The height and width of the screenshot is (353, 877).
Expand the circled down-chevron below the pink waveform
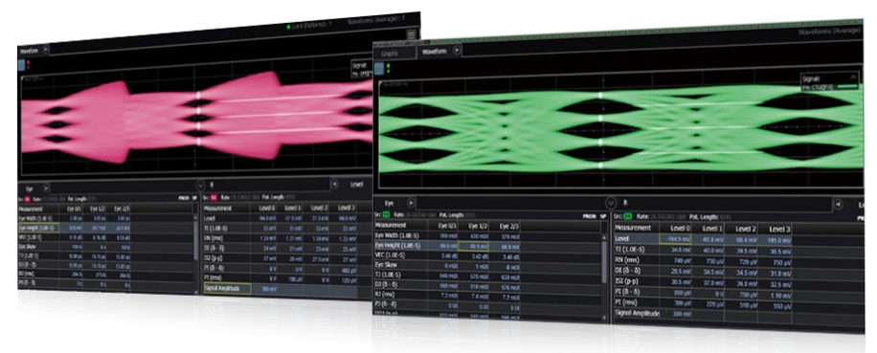200,185
